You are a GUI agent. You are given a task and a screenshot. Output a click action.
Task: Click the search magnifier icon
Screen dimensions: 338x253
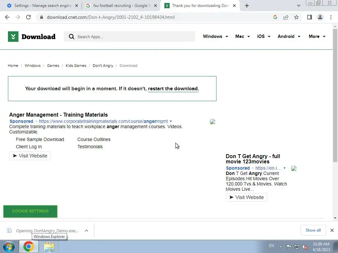click(x=71, y=37)
